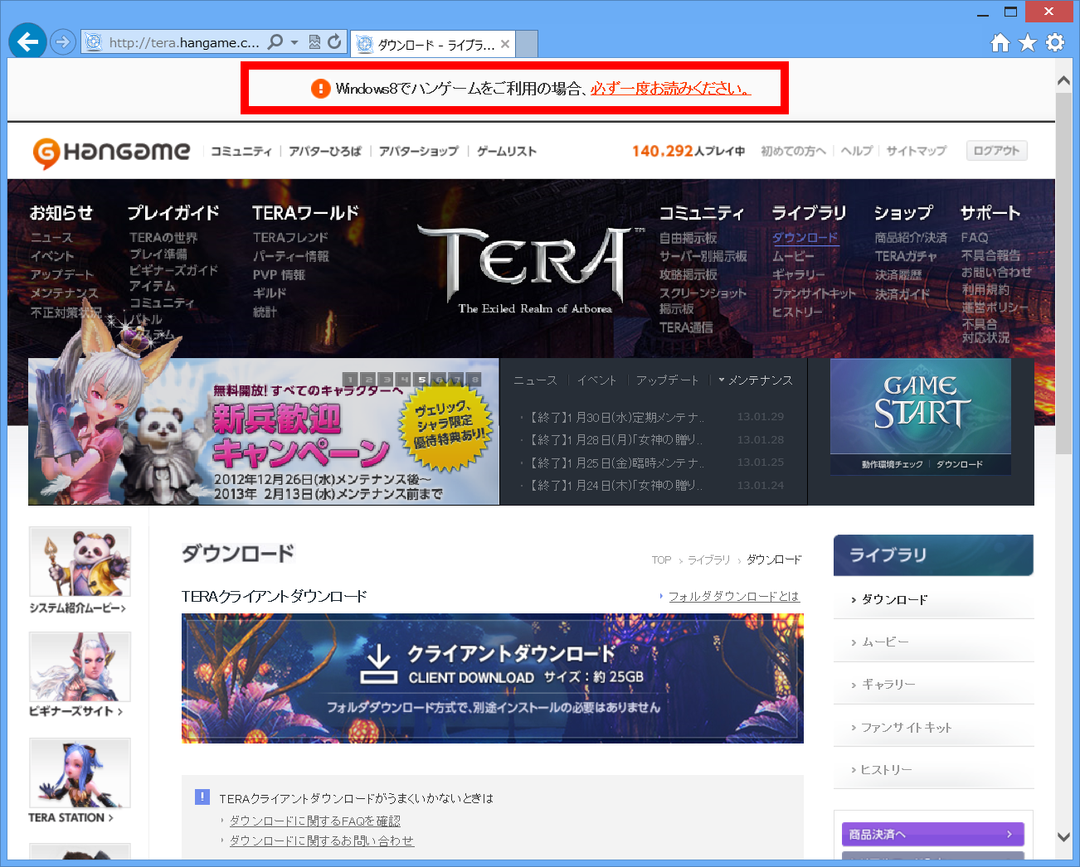Viewport: 1080px width, 867px height.
Task: Open the システム紹介ムービー thumbnail
Action: click(x=80, y=561)
